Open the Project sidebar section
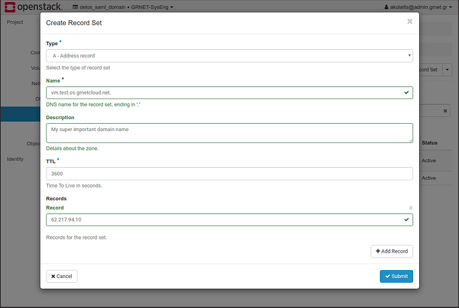Screen dimensions: 459x308 click(15, 22)
